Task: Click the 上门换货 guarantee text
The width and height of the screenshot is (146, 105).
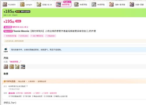Action: (x=36, y=93)
